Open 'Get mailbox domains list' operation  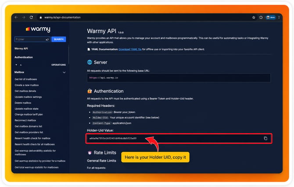point(29,127)
